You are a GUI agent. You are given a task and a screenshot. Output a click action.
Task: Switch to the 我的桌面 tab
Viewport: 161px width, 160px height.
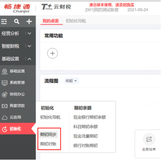51,21
